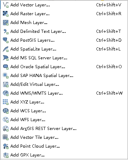Open Add Vector Tile Layer... entry
The image size is (128, 160).
64,137
